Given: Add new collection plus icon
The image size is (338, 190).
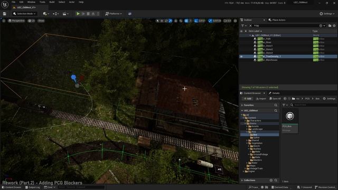Looking at the screenshot, I should [271, 180].
